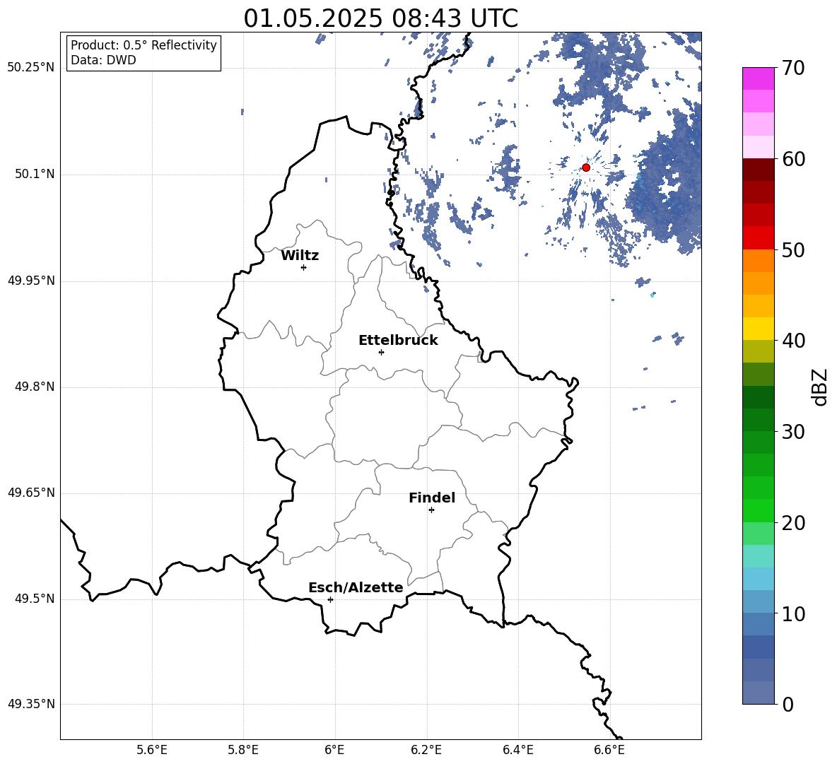Image resolution: width=837 pixels, height=764 pixels.
Task: Click the 70 value on colorbar
Action: tap(793, 69)
